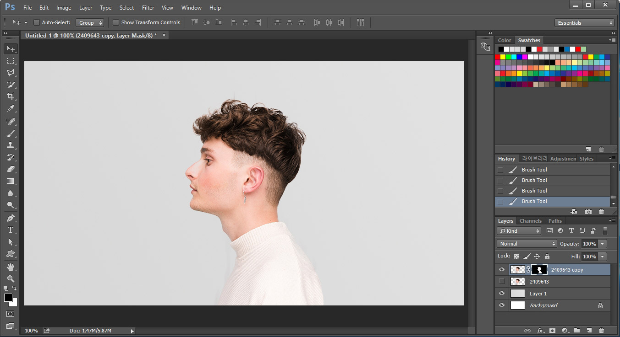This screenshot has width=620, height=337.
Task: Enable Show Transform Controls checkbox
Action: tap(116, 22)
